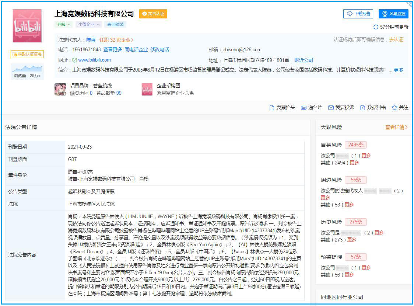Viewport: 414px width, 306px height.
Task: Open 企业架构图 structure chart icon
Action: pos(147,89)
